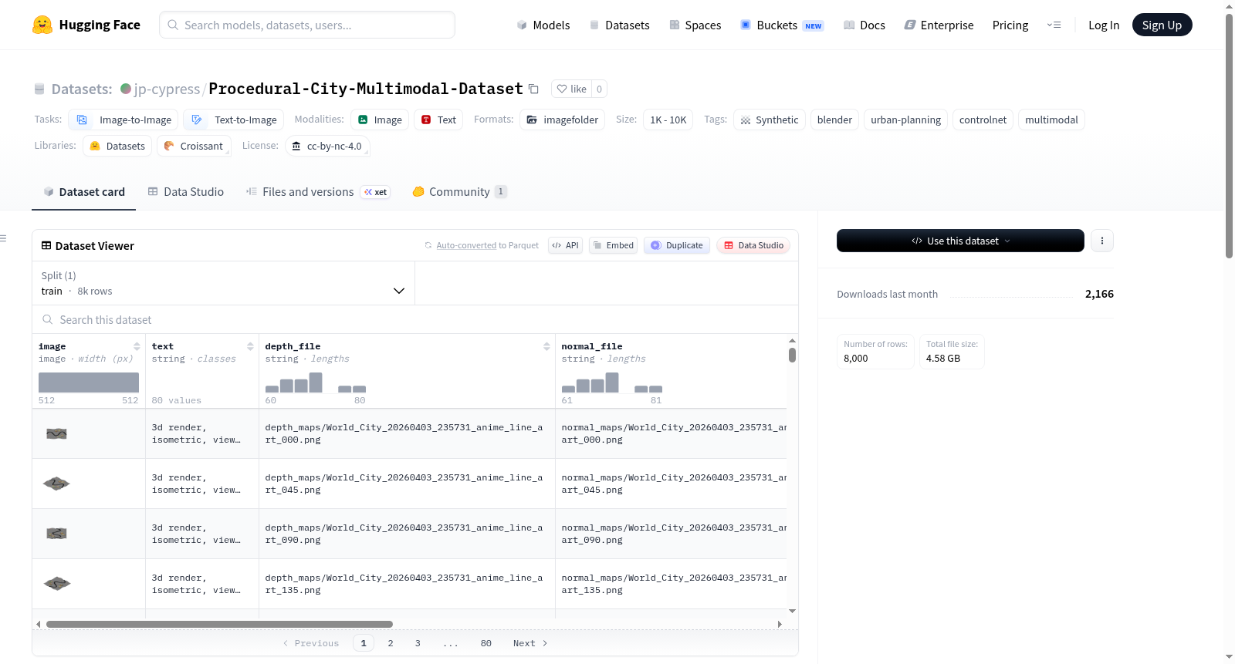Sort the text column with its arrows
This screenshot has width=1235, height=664.
point(250,346)
